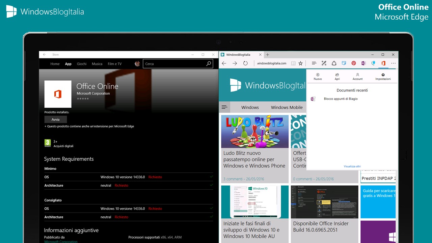Open Edge More actions menu
432x243 pixels.
tap(393, 63)
